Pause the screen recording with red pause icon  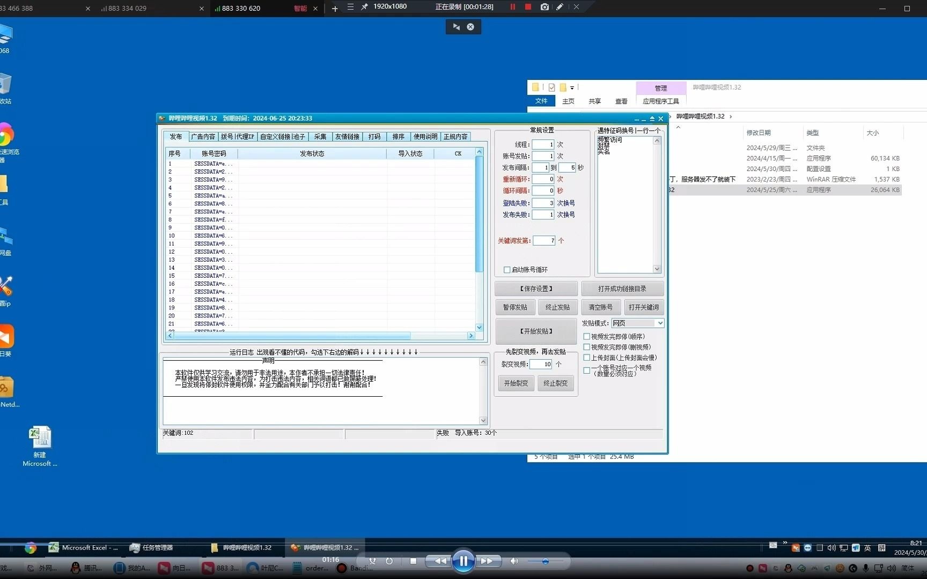click(512, 7)
